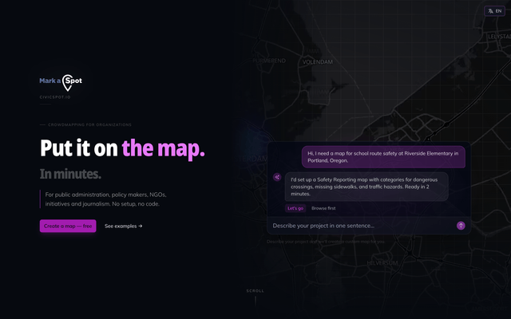Click the Purmerend label on the map
The height and width of the screenshot is (319, 511).
(x=269, y=61)
